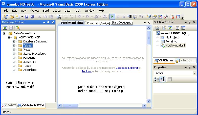
Task: Click the Add New Item icon
Action: (18, 17)
